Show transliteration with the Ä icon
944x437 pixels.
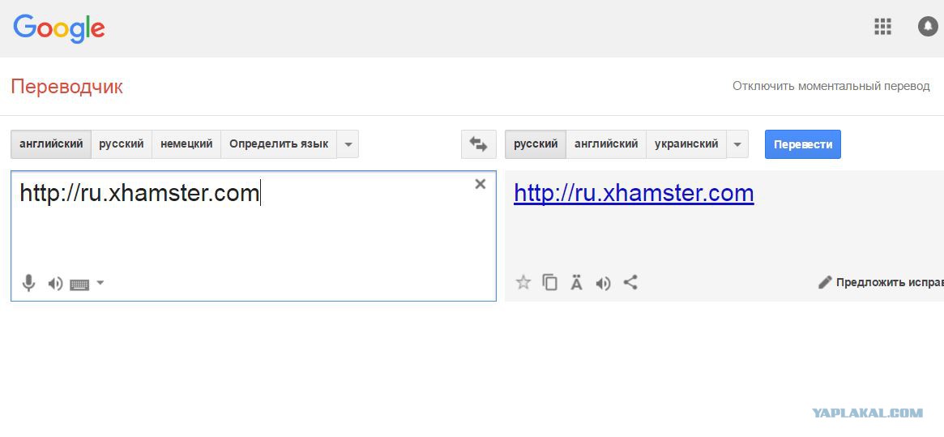coord(577,282)
